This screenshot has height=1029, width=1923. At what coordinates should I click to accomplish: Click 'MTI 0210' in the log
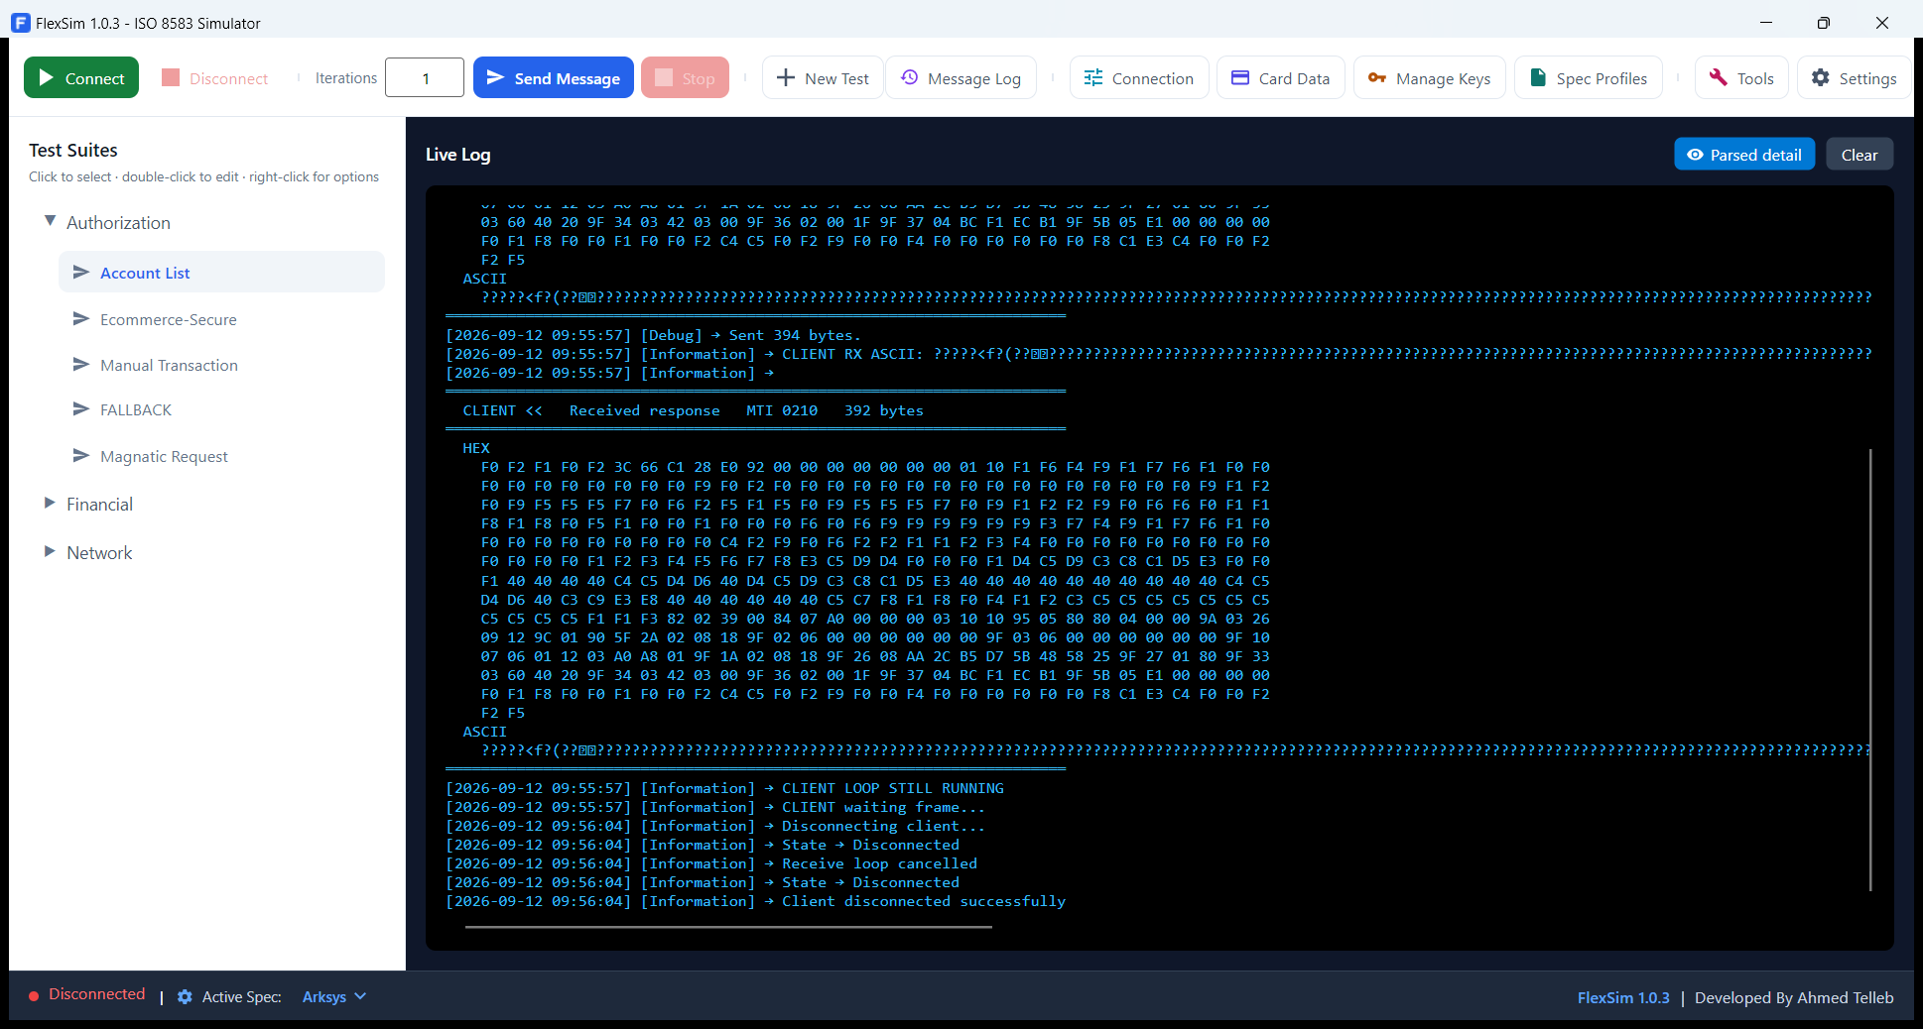point(782,410)
